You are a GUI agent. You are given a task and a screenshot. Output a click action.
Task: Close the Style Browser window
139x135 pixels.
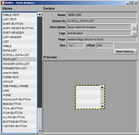[136, 3]
